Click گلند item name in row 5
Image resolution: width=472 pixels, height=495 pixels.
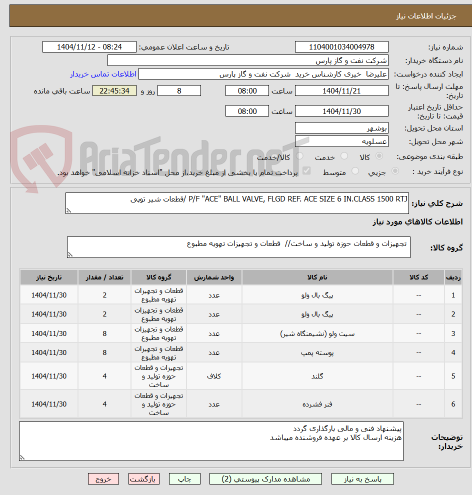pyautogui.click(x=317, y=376)
